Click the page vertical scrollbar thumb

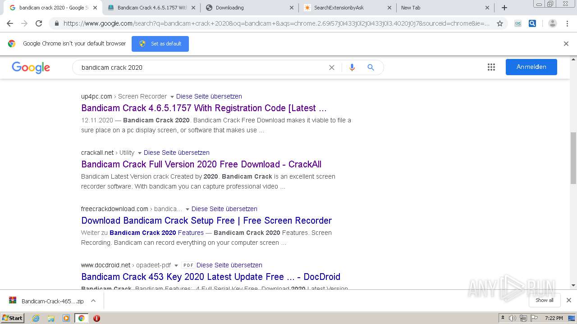(x=573, y=158)
